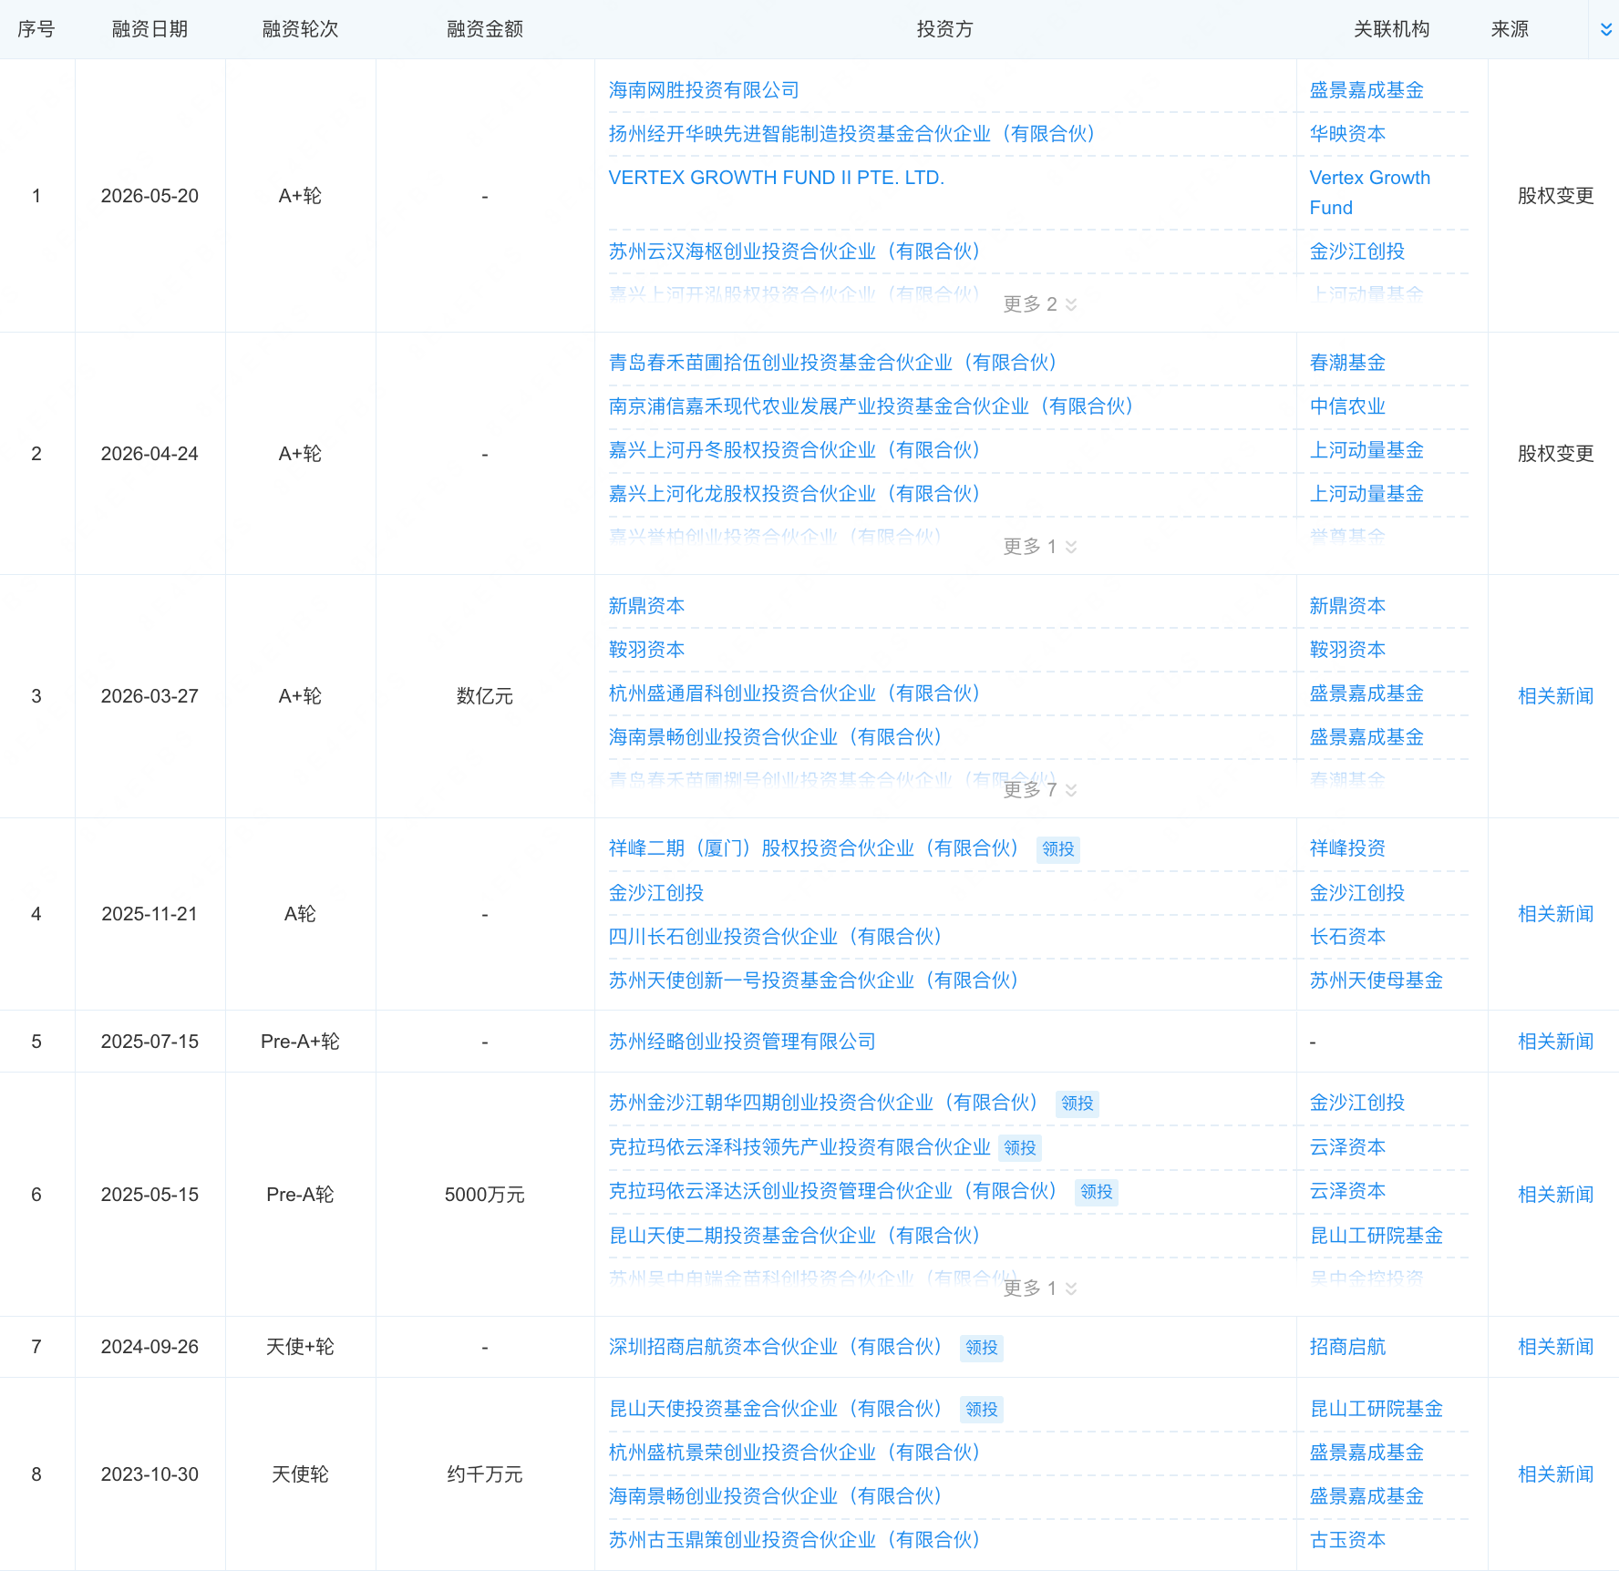Open VERTEX GROWTH FUND II PTE. LTD. link
1619x1571 pixels.
777,178
